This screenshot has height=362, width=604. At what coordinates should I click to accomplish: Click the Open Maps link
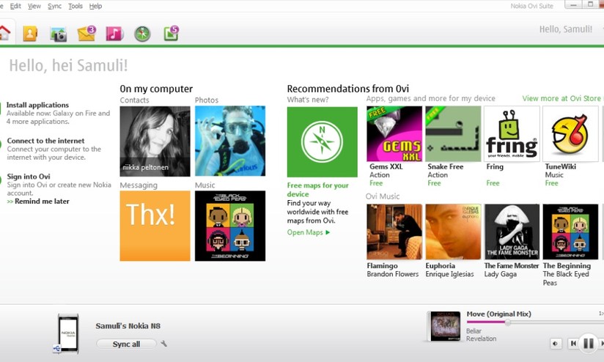[x=308, y=232]
